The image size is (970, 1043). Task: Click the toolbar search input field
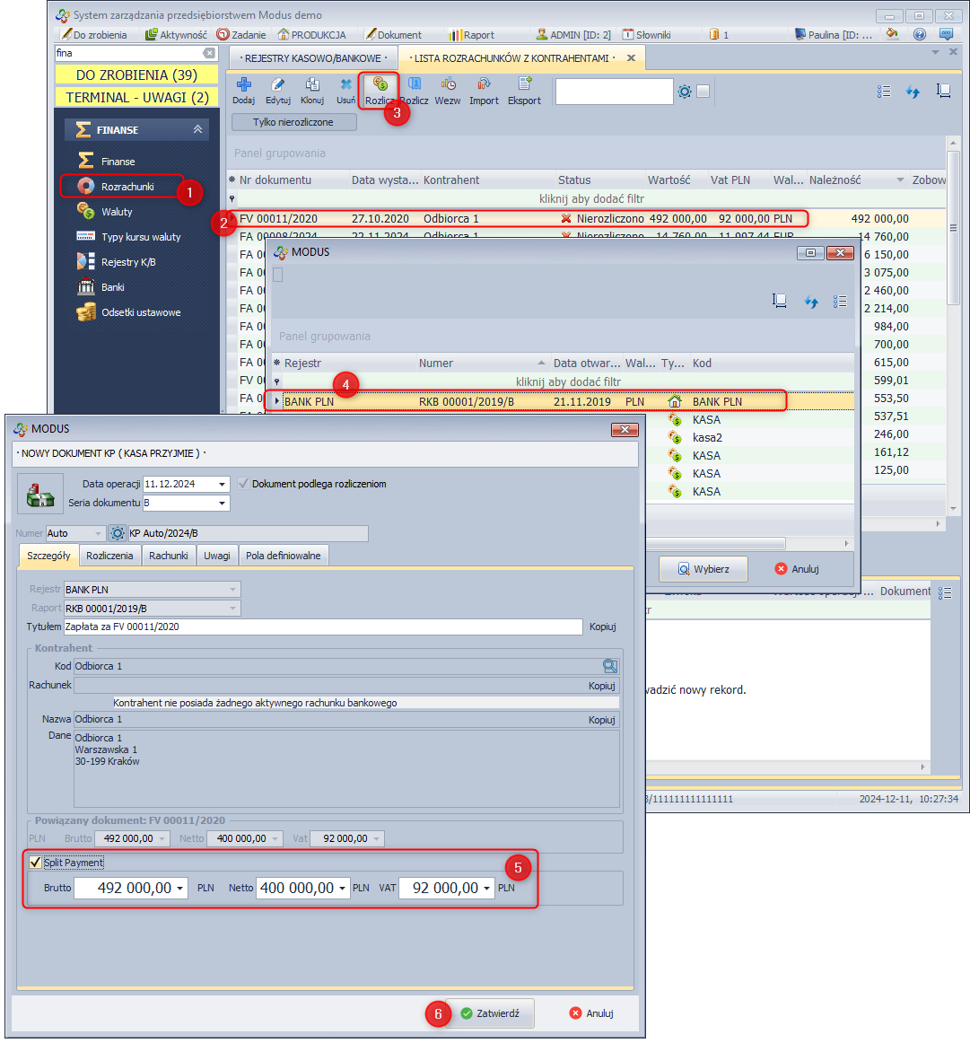pyautogui.click(x=615, y=92)
